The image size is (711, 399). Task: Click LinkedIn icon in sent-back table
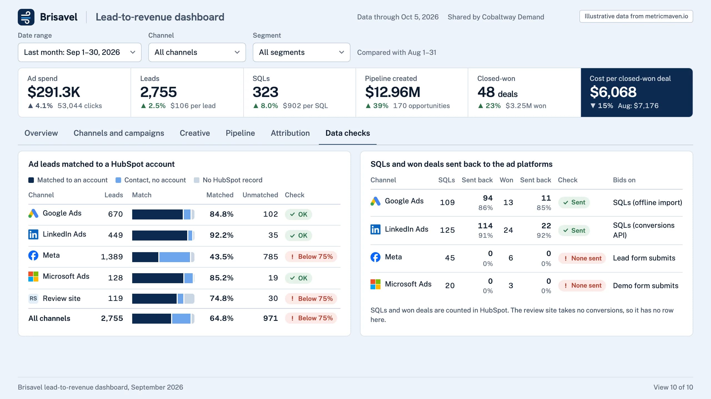(375, 229)
